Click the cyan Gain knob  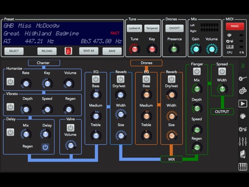[x=196, y=49]
